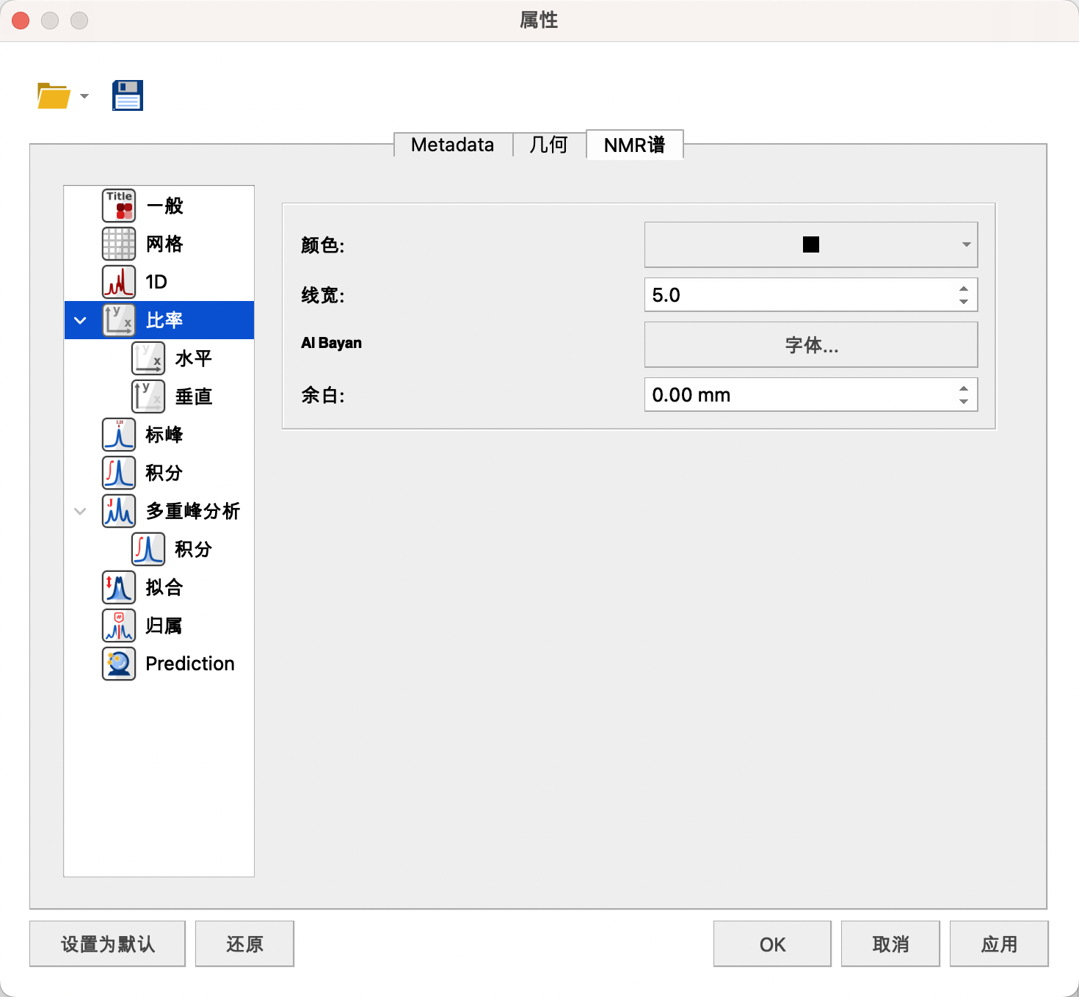The image size is (1079, 997).
Task: Click the 拟合 fitting icon
Action: (x=119, y=587)
